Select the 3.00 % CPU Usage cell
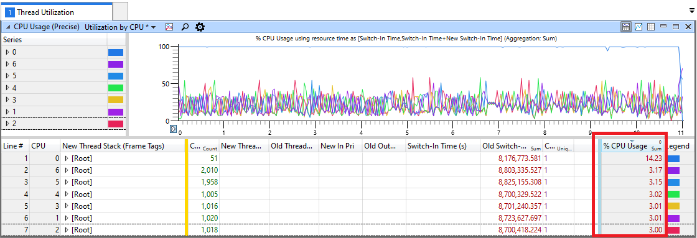Viewport: 697px width, 238px height. coord(632,230)
